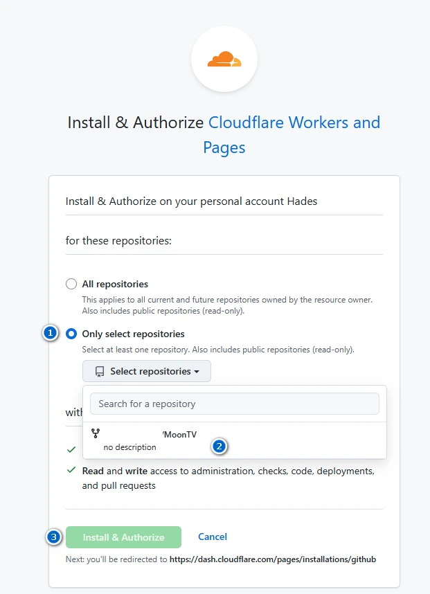This screenshot has width=430, height=594.
Task: Click the numbered badge 3 marker
Action: tap(54, 537)
